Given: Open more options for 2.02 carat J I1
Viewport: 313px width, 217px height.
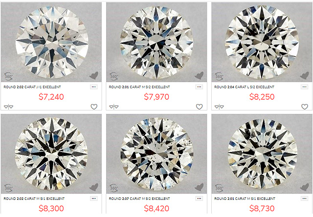Looking at the screenshot, I should (x=93, y=87).
